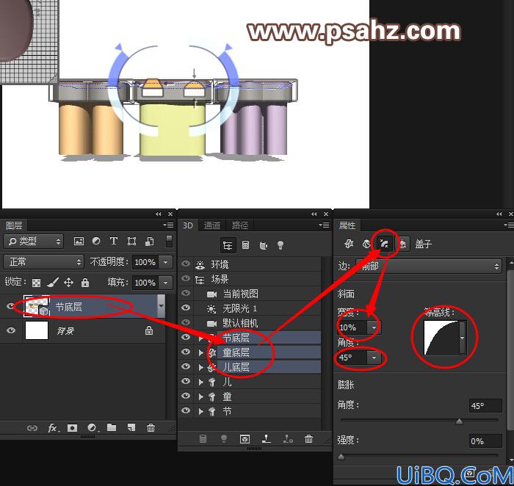Create a new layer
Image resolution: width=514 pixels, height=486 pixels.
tap(131, 428)
